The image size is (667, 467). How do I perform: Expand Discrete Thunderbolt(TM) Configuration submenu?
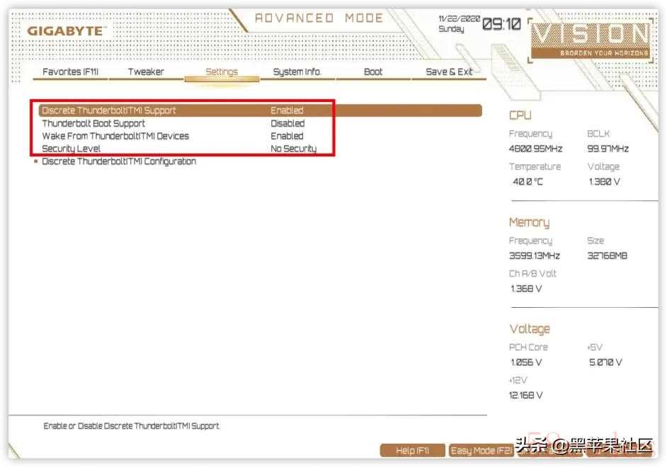119,161
